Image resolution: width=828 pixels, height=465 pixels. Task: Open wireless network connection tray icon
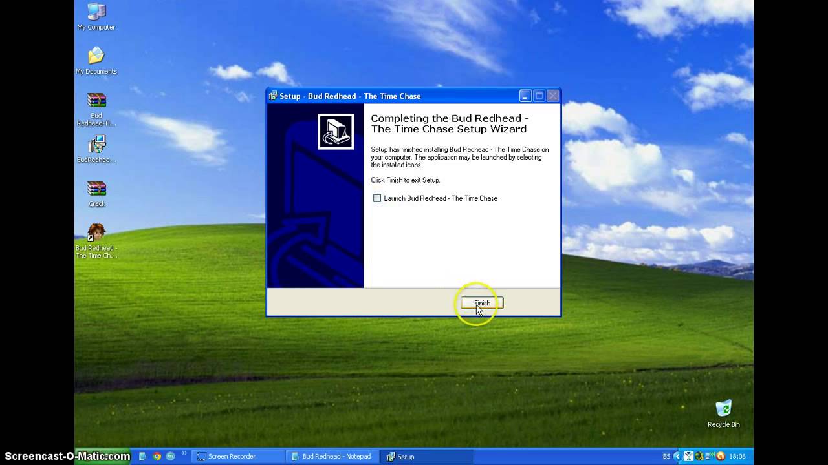tap(710, 456)
